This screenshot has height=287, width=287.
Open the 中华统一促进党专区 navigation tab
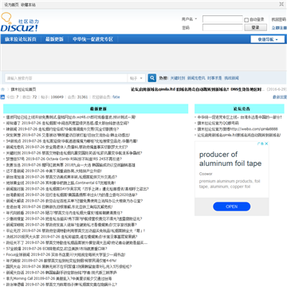tap(93, 39)
